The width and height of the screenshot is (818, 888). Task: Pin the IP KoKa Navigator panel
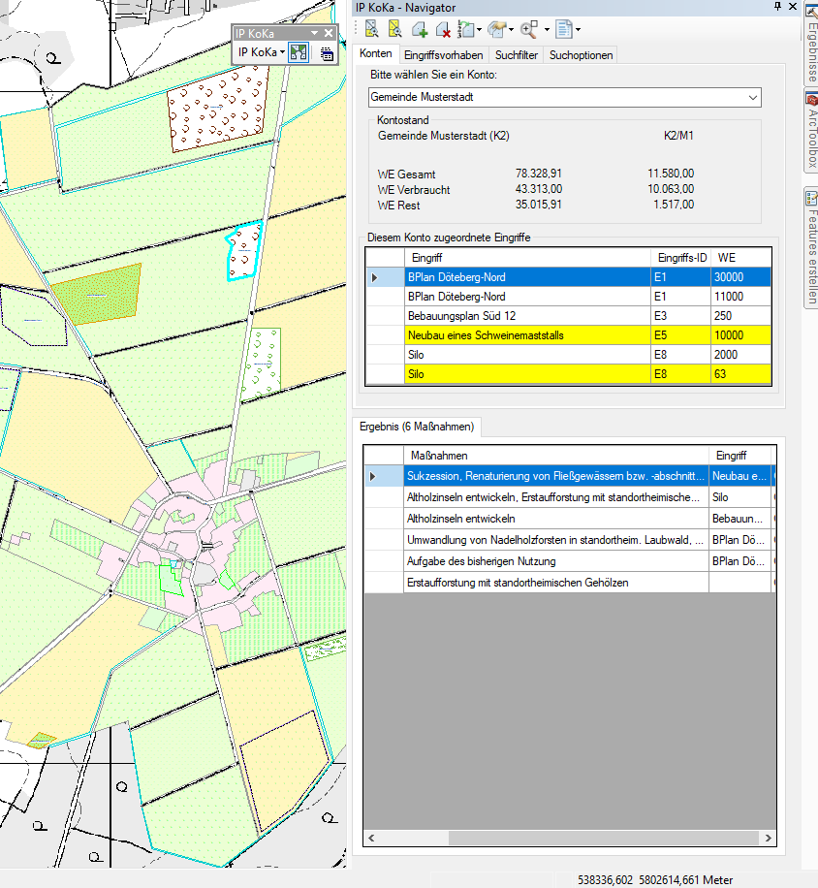pos(777,7)
